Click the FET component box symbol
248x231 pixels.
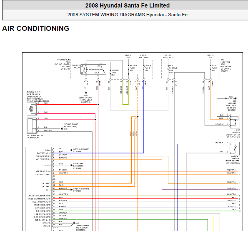tap(32, 126)
